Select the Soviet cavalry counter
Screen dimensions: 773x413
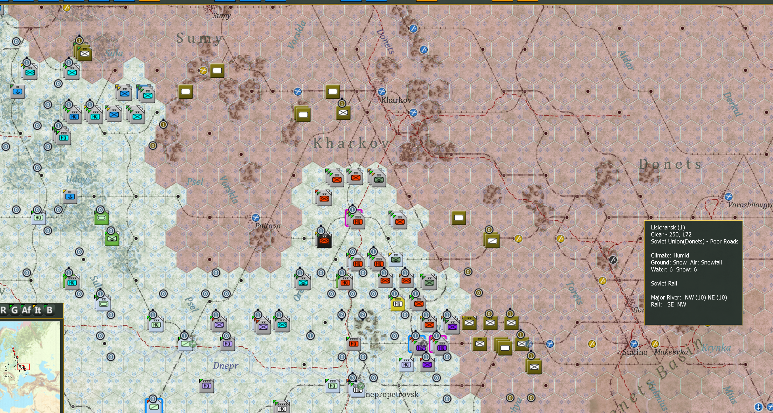pyautogui.click(x=492, y=241)
